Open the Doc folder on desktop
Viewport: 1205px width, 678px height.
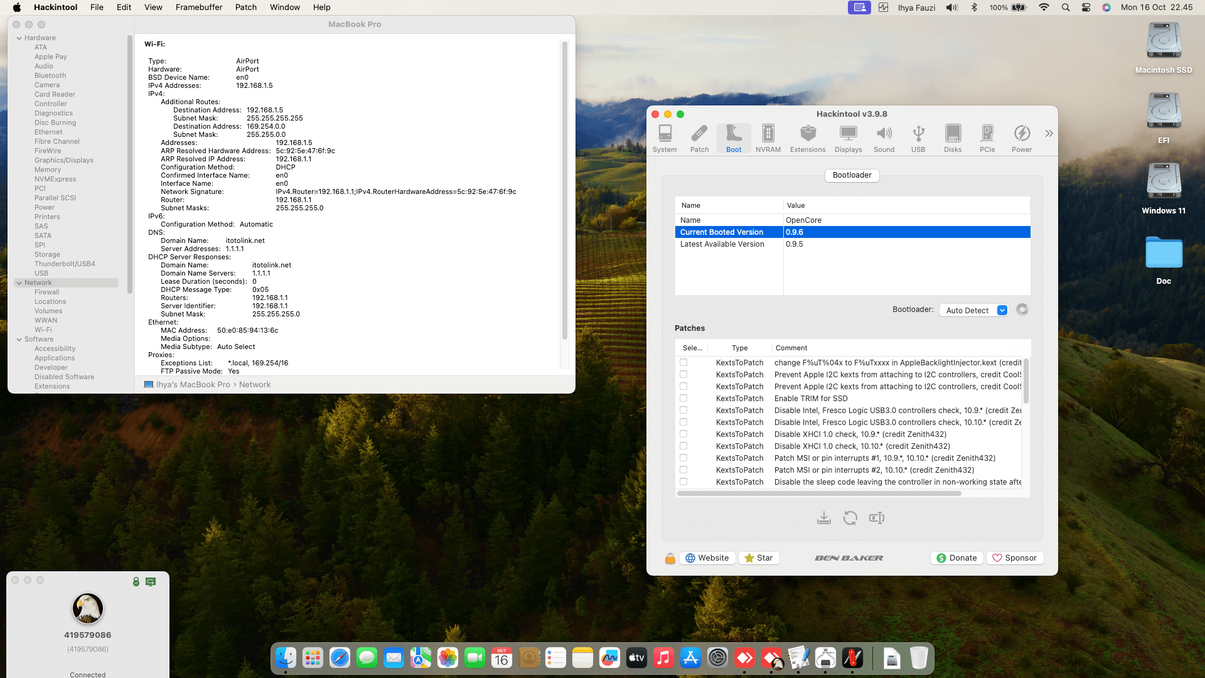pyautogui.click(x=1164, y=261)
